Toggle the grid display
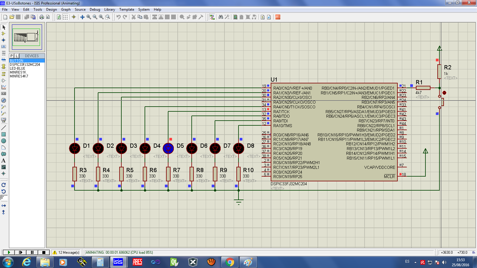477x268 pixels. point(65,17)
